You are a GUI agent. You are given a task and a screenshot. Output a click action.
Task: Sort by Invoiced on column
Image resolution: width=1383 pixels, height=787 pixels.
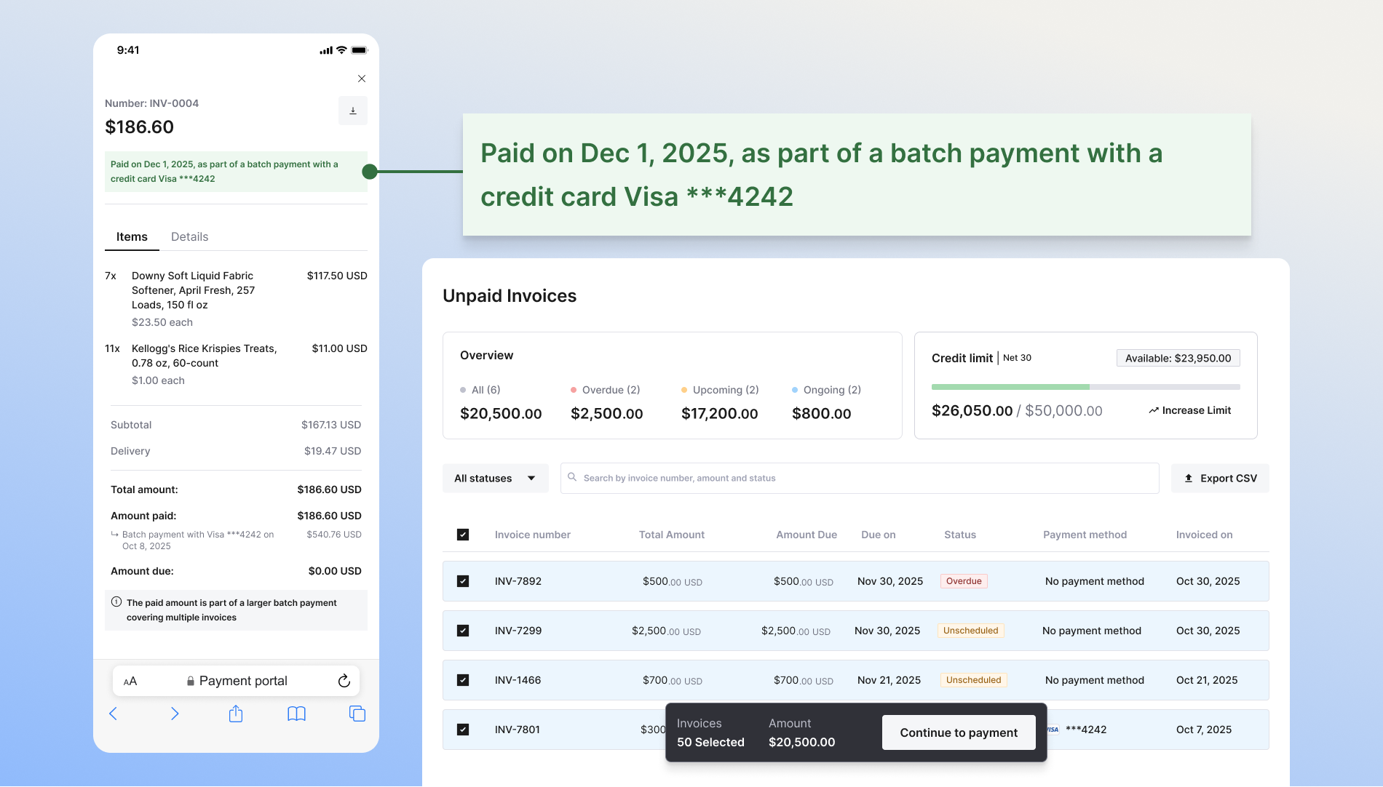pos(1205,535)
